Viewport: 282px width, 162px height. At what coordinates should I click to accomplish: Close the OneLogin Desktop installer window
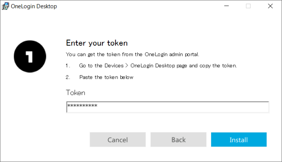pos(270,6)
